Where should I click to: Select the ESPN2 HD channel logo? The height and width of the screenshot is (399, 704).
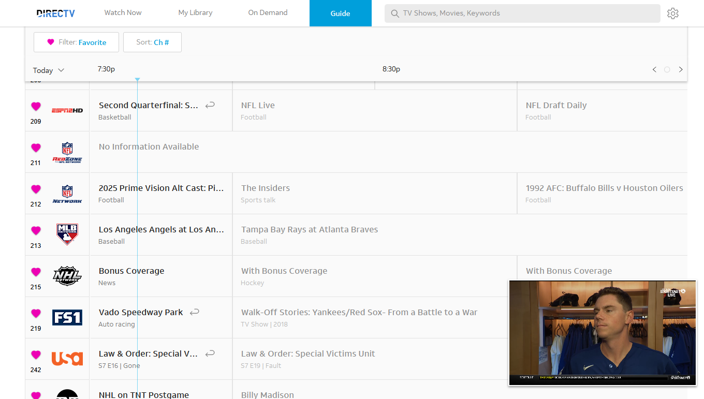(67, 110)
